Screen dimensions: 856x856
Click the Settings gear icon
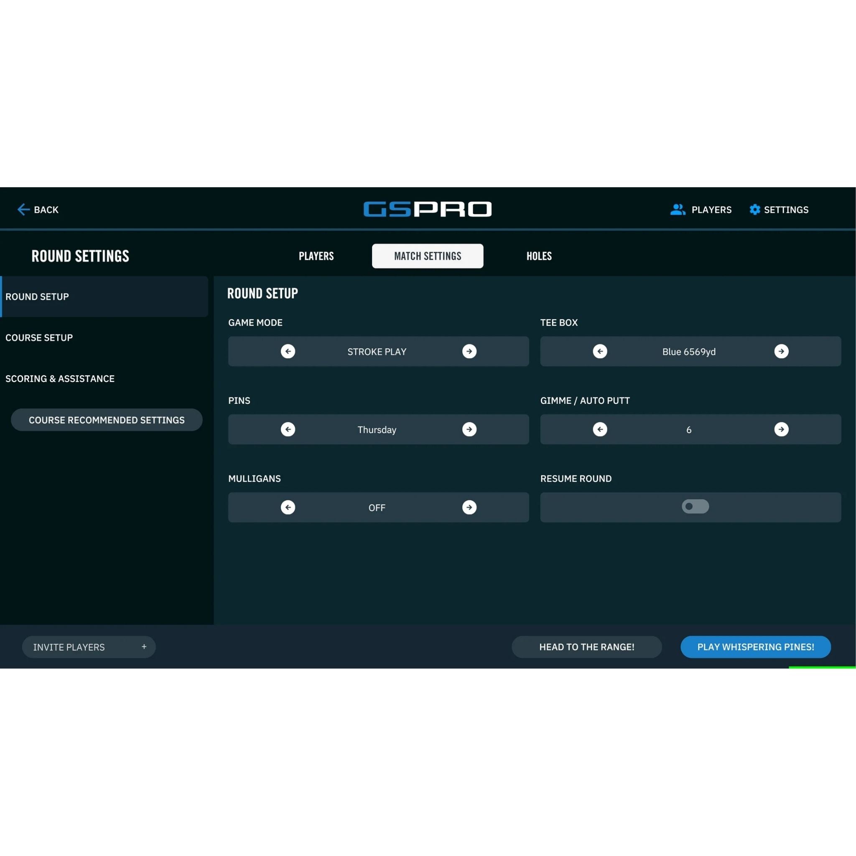tap(754, 209)
